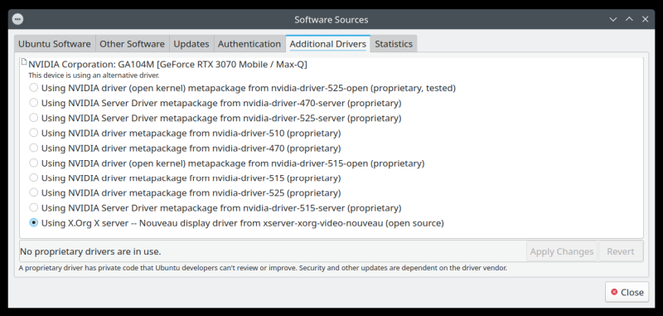Click the document icon beside NVIDIA Corporation
The width and height of the screenshot is (663, 316).
click(24, 62)
